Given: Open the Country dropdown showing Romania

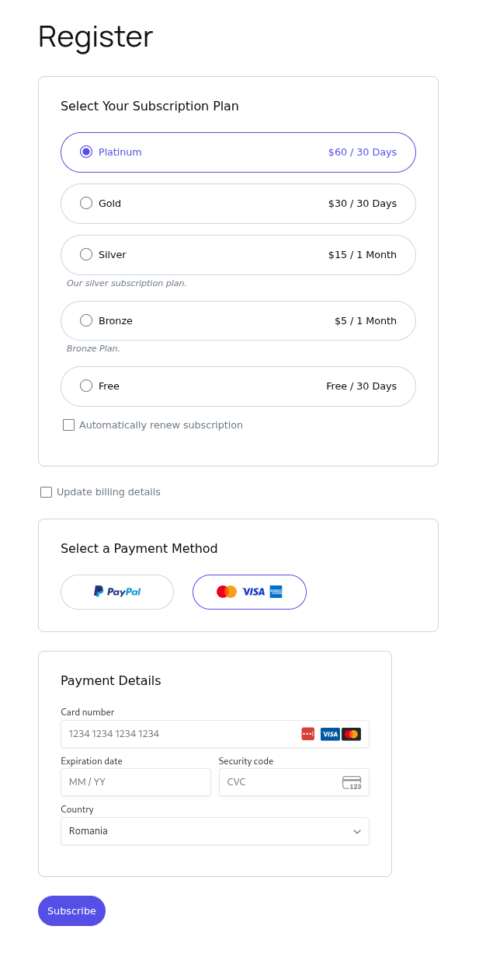Looking at the screenshot, I should pyautogui.click(x=215, y=831).
